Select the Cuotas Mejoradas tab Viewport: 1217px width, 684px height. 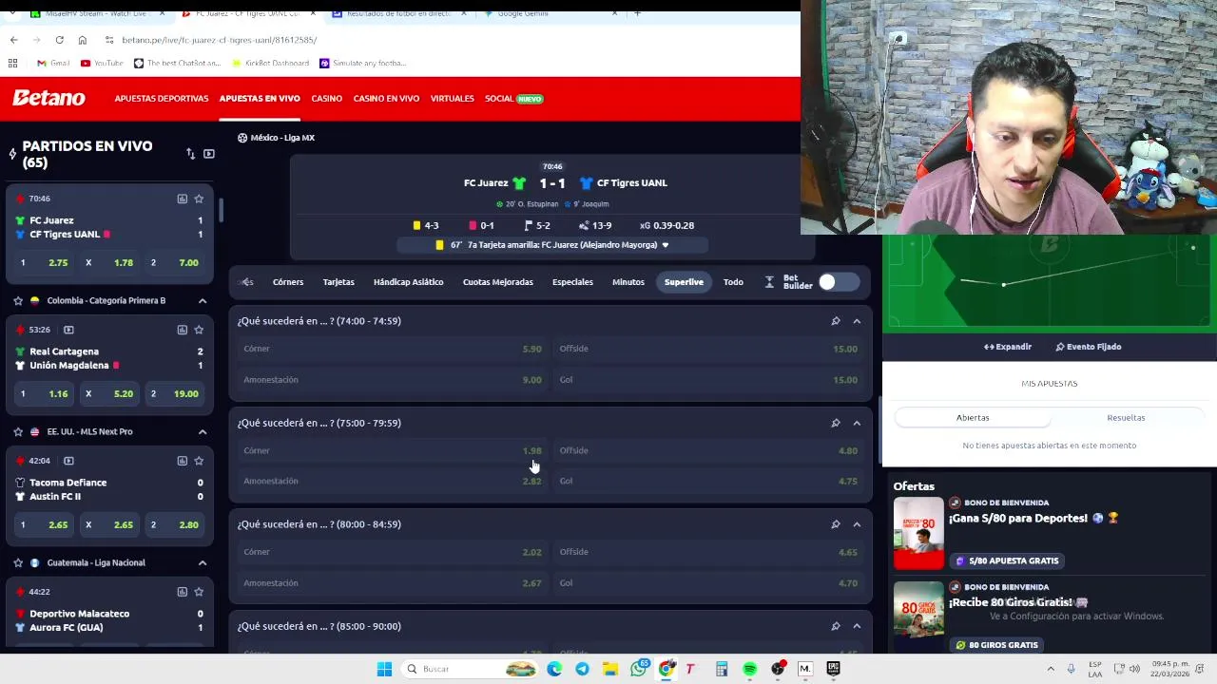[497, 282]
